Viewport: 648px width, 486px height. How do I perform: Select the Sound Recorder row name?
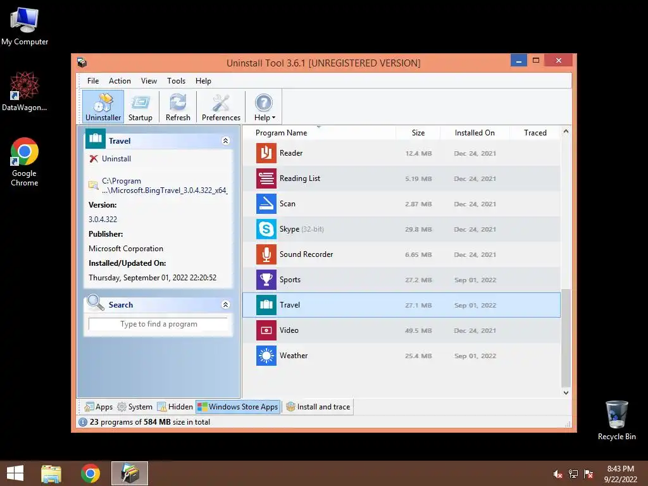306,254
